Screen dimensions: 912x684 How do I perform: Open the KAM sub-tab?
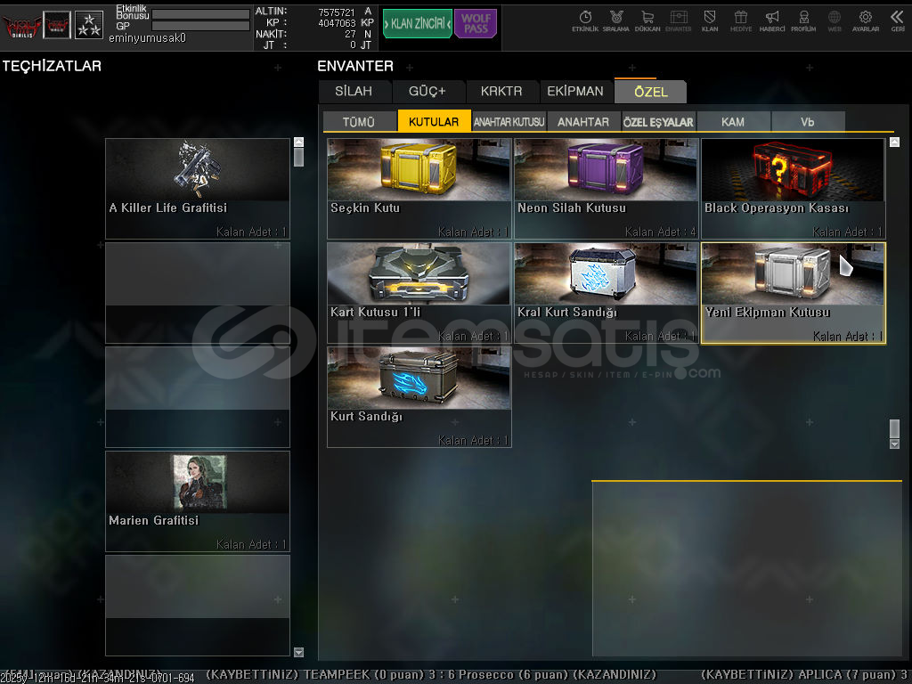pyautogui.click(x=733, y=121)
